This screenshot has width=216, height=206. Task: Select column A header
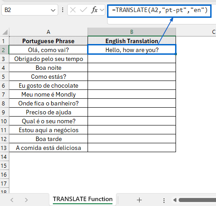[48, 32]
